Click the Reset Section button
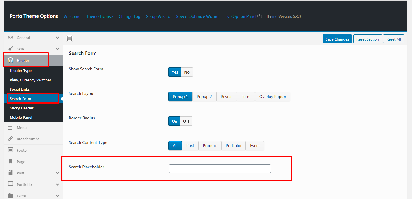The height and width of the screenshot is (199, 412). 368,39
